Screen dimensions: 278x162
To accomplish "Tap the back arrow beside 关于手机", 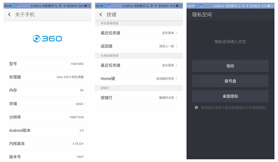I will (x=9, y=15).
